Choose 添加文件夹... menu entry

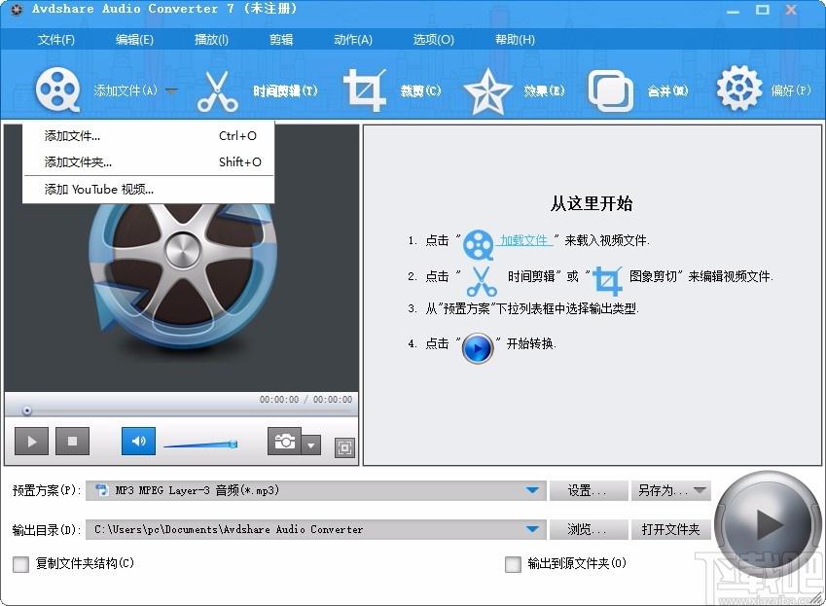coord(149,161)
